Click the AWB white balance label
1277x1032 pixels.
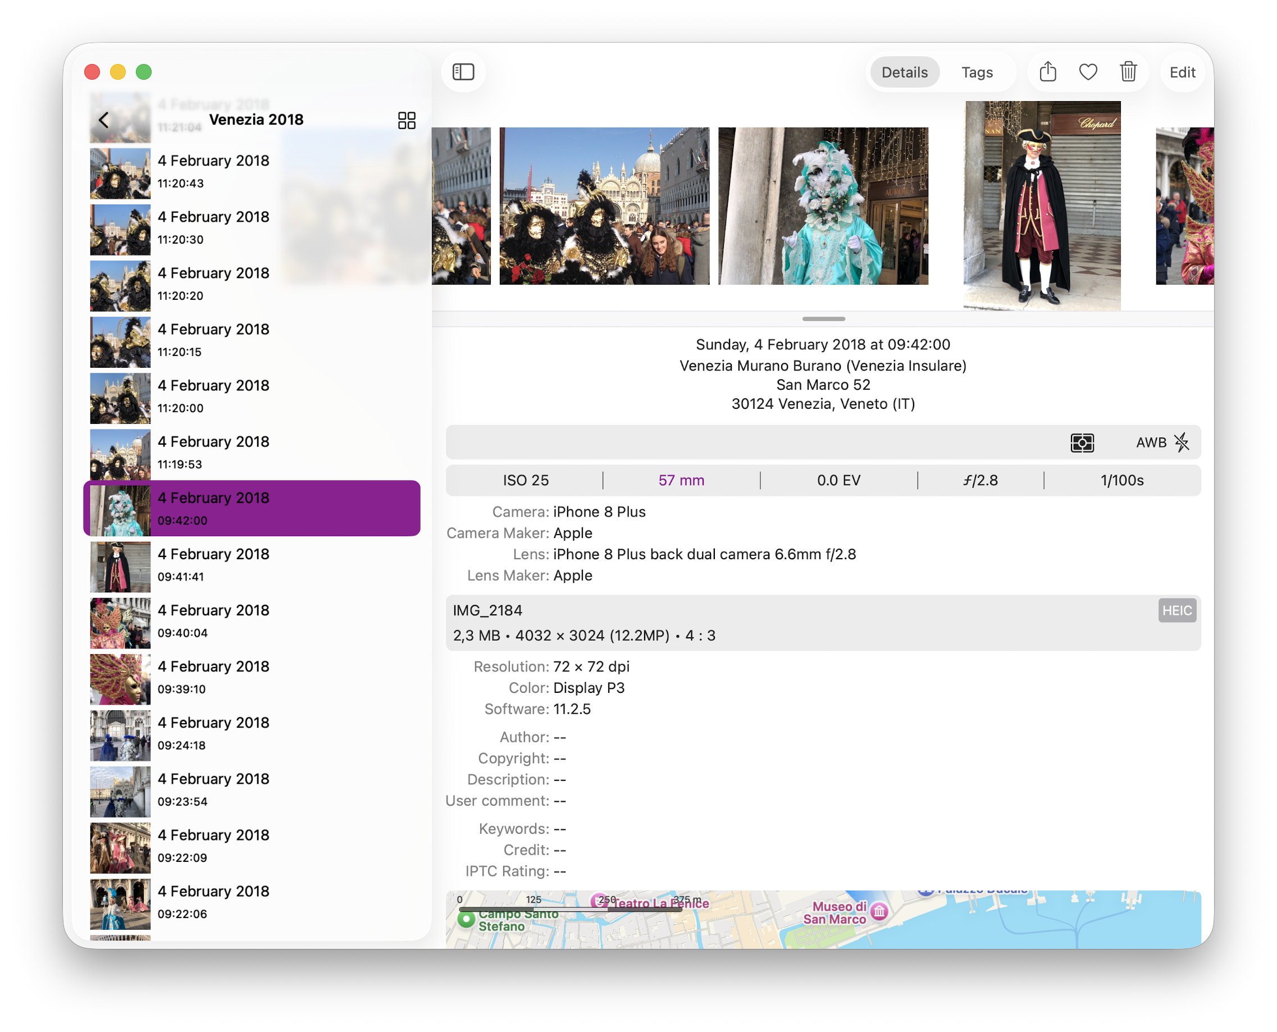pos(1151,443)
